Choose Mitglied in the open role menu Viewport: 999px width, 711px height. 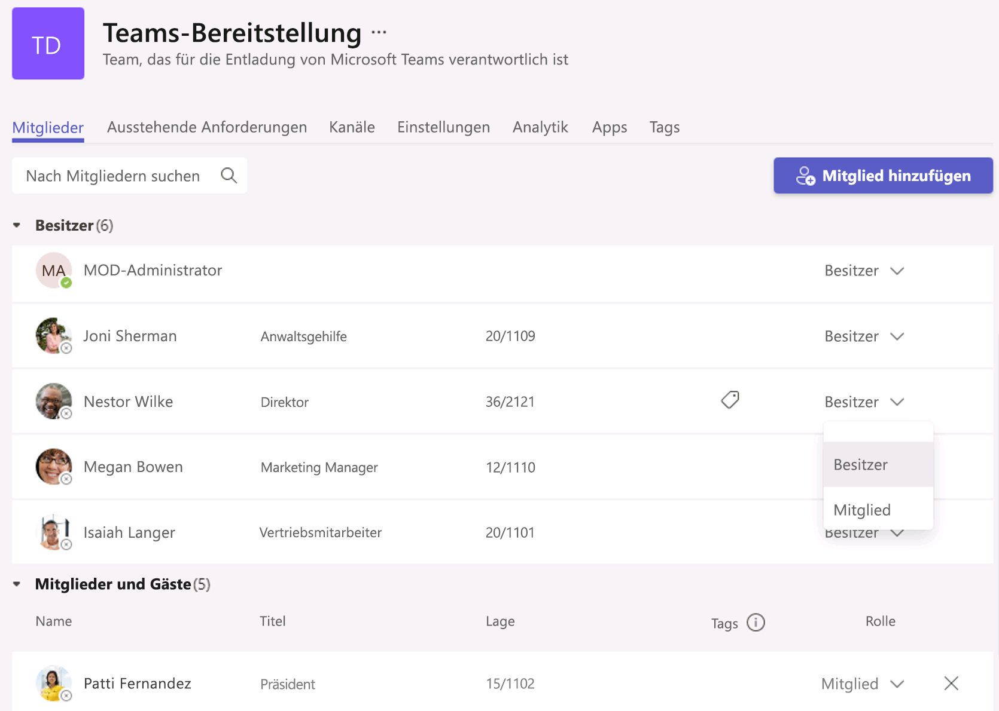pyautogui.click(x=878, y=509)
